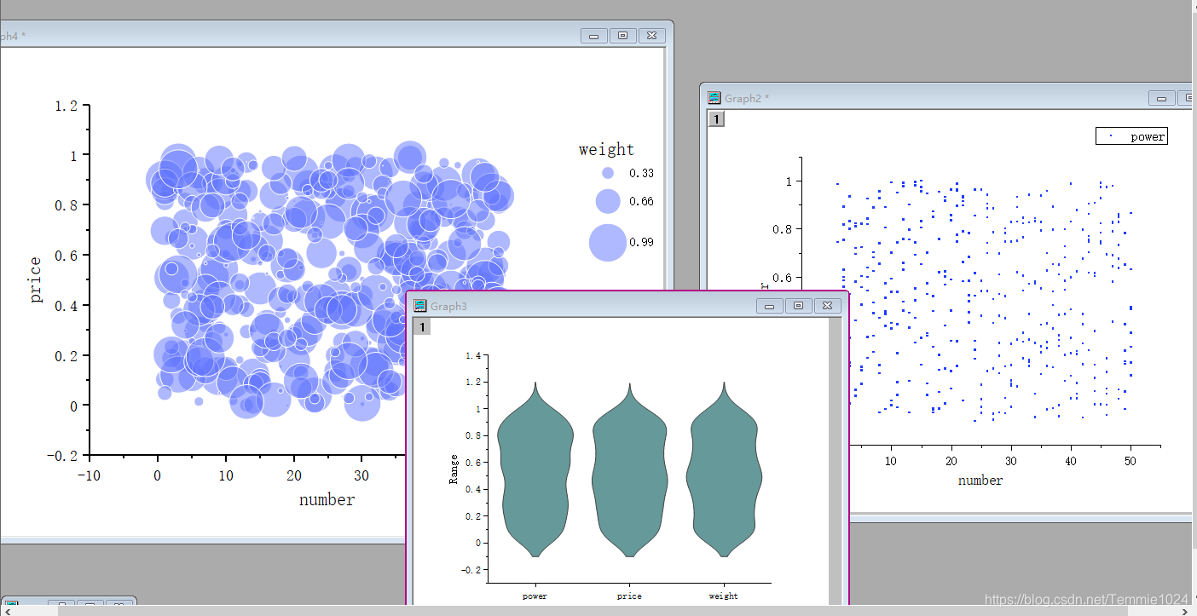Minimize the Graph4 bubble chart window

pyautogui.click(x=594, y=35)
